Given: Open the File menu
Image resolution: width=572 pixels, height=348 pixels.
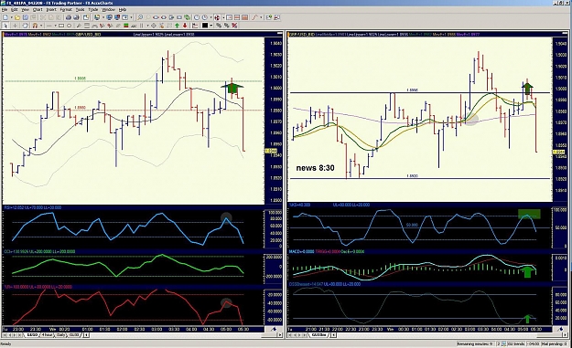Looking at the screenshot, I should point(5,9).
